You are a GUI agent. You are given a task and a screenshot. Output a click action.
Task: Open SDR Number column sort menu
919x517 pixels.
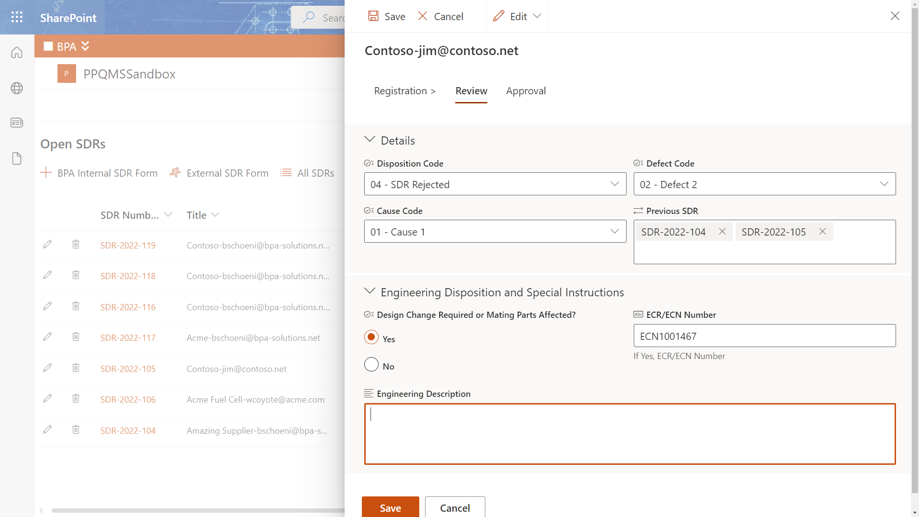[x=168, y=214]
